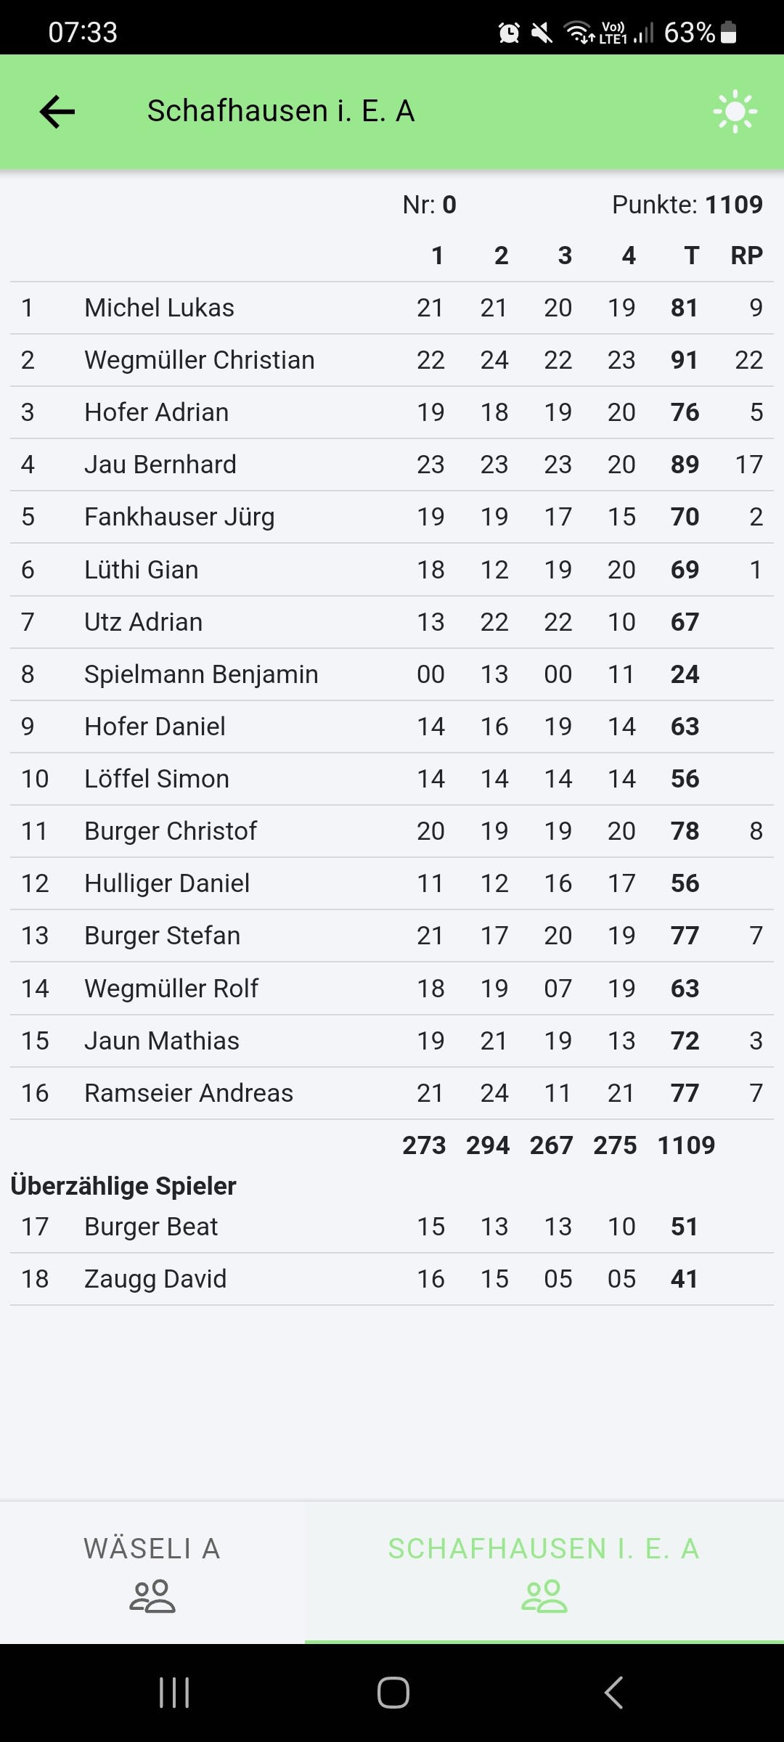Select surplus player Burger Beat

coord(151,1227)
